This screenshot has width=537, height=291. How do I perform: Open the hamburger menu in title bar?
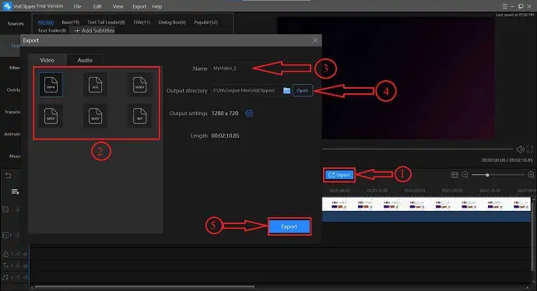coord(504,6)
